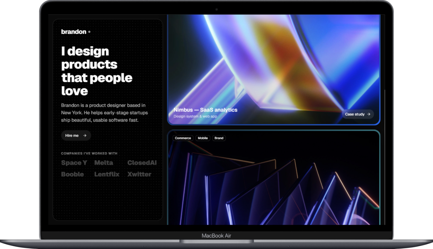Open the Case study button
The image size is (433, 249).
[x=357, y=114]
